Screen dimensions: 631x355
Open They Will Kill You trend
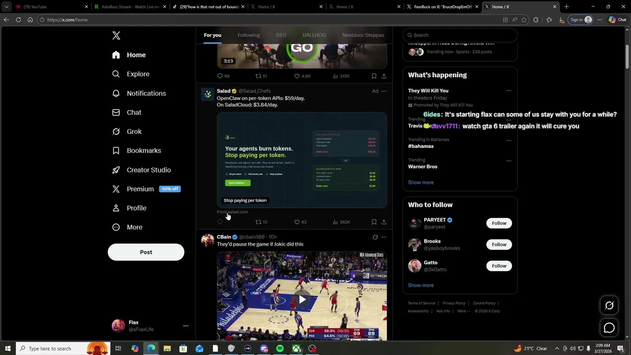click(428, 91)
